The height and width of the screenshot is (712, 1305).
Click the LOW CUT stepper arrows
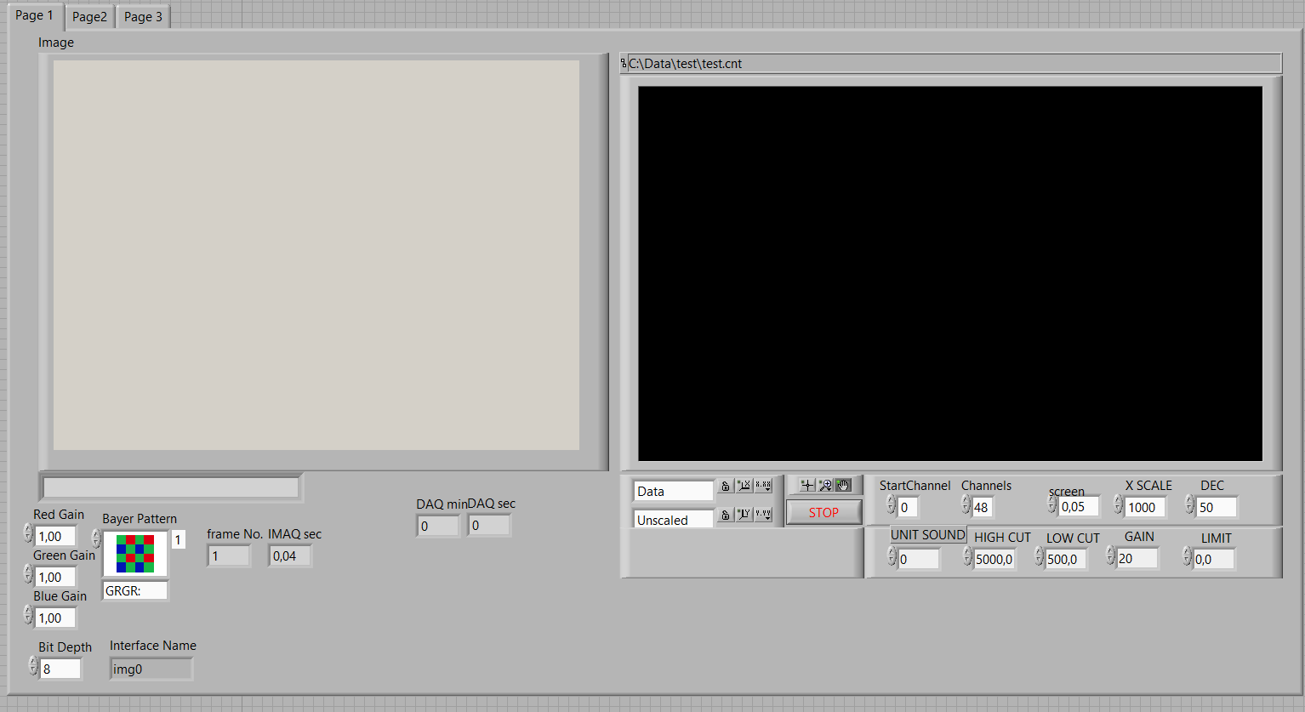pos(1039,556)
